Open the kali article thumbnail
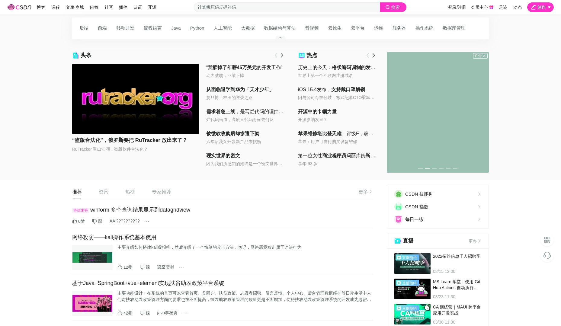The width and height of the screenshot is (561, 326). click(x=92, y=257)
